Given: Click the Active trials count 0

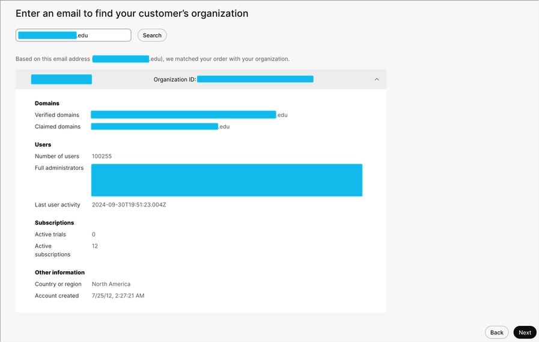Looking at the screenshot, I should pos(94,235).
